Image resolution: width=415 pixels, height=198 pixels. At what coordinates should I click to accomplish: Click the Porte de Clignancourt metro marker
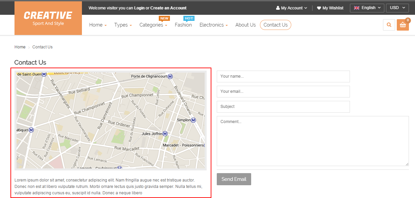170,76
